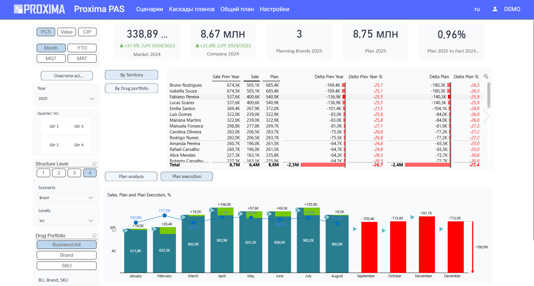
Task: Click the triangle marker above September bar
Action: (355, 229)
